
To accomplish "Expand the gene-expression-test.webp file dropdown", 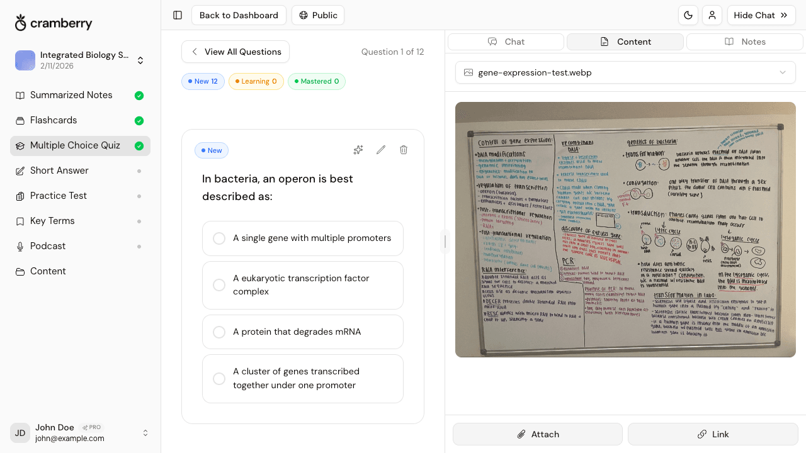I will tap(783, 72).
